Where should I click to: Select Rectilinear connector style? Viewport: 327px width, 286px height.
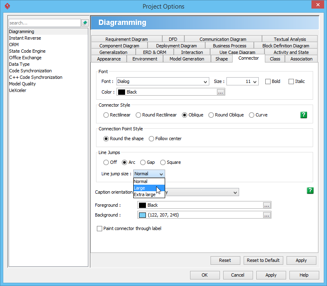coord(106,115)
